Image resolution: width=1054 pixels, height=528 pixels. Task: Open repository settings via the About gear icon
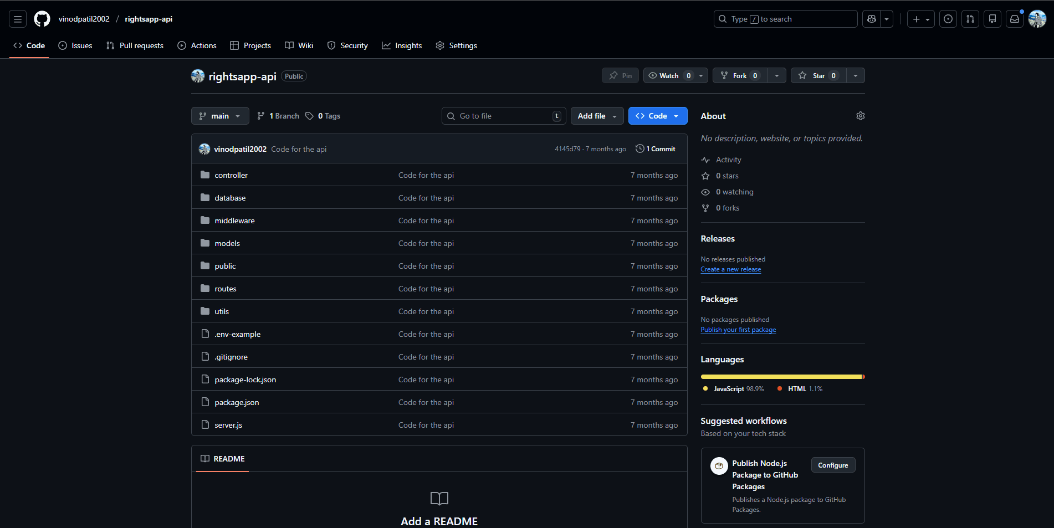tap(860, 116)
